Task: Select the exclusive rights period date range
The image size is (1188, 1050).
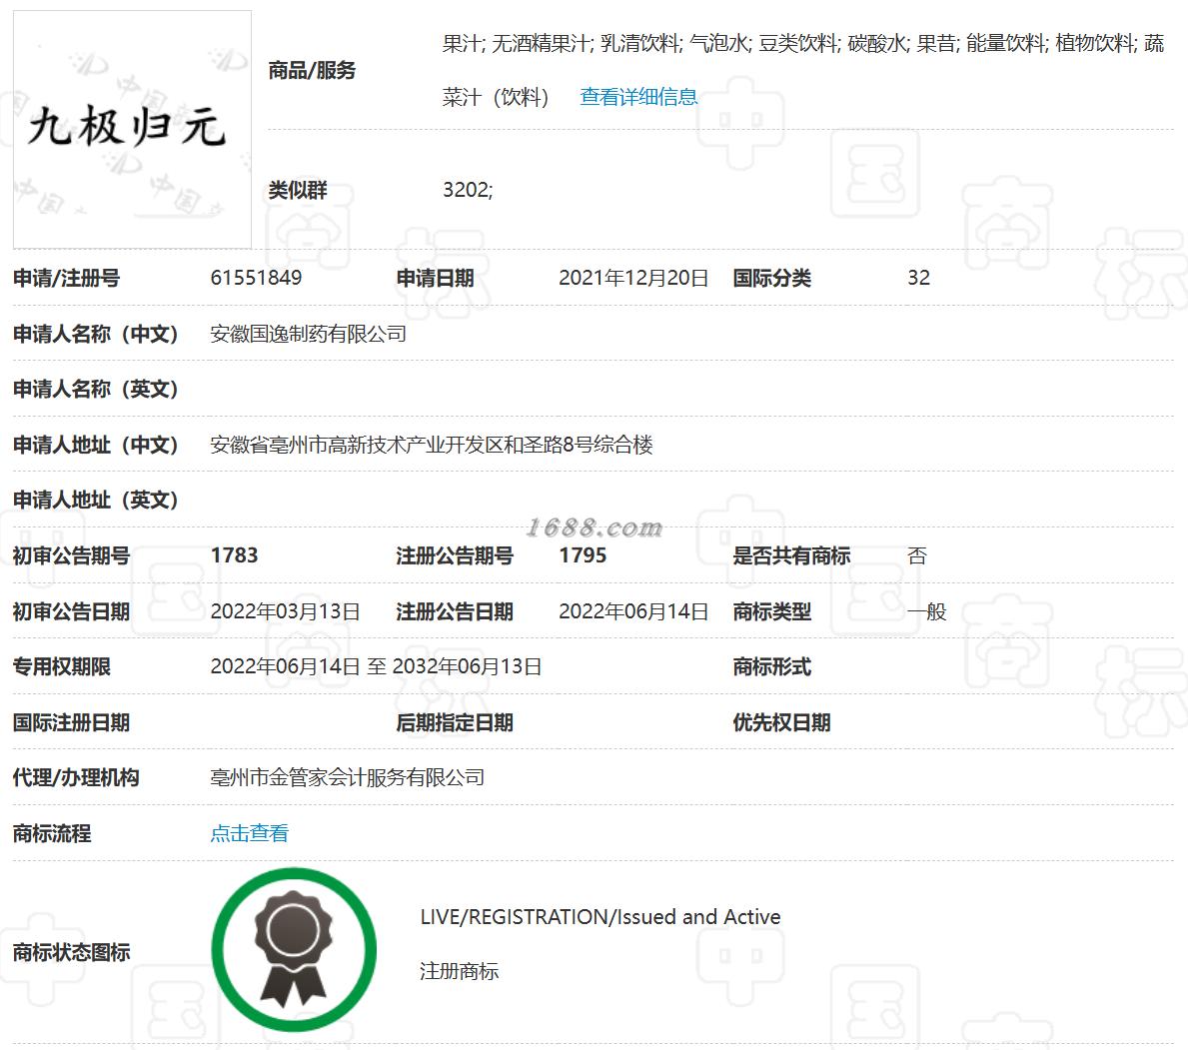Action: tap(376, 666)
